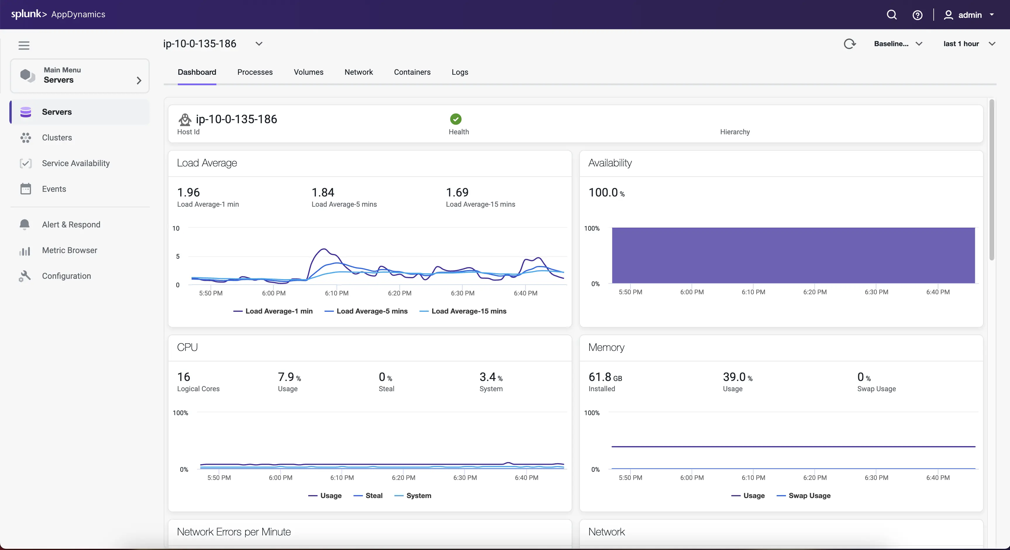
Task: Select the Servers icon in the sidebar
Action: [x=25, y=112]
